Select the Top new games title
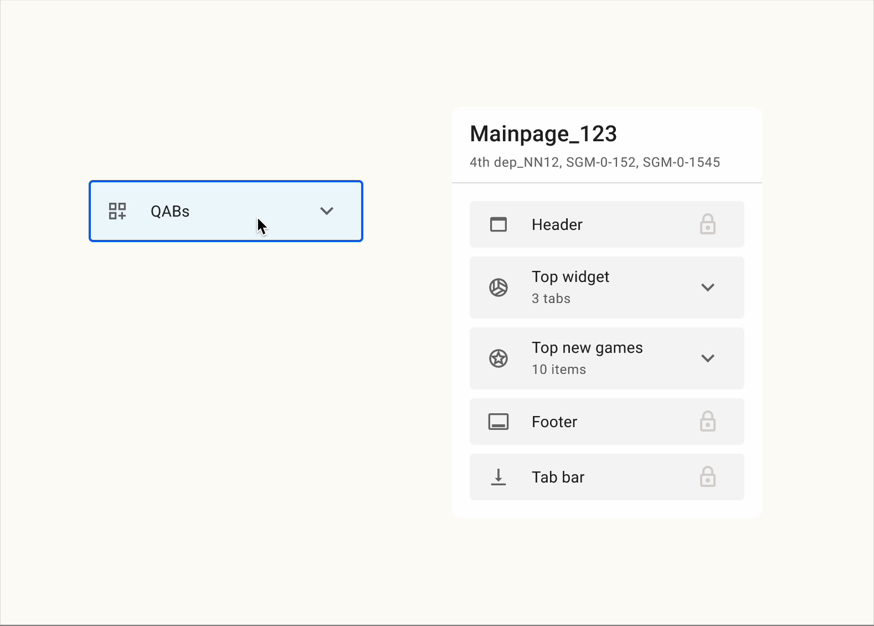Screen dimensions: 874x626 (x=587, y=348)
